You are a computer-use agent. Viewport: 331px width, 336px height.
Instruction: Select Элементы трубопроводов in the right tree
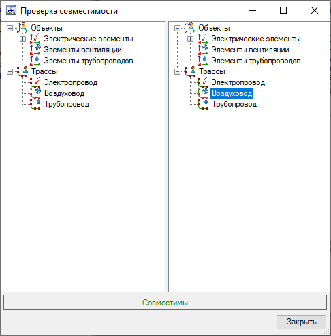(256, 61)
